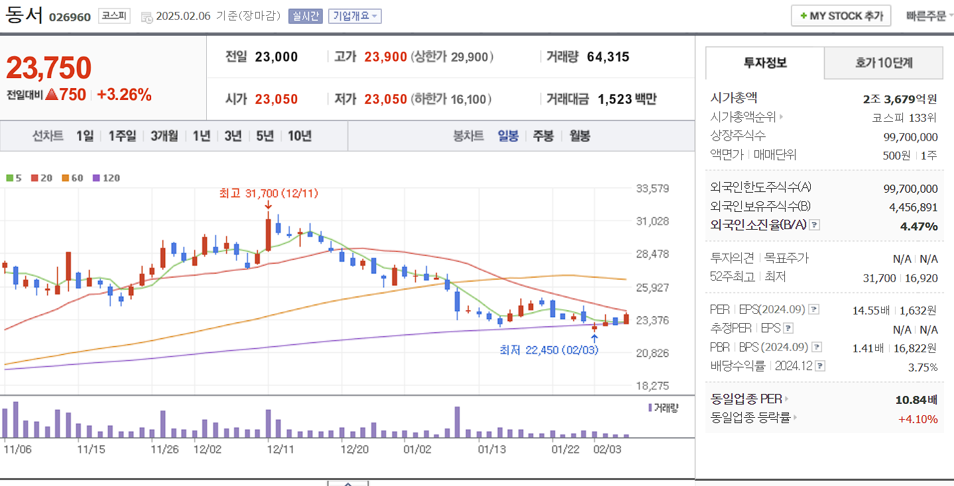Click the 최저 22,450 (02/03) marker on the chart
The height and width of the screenshot is (486, 954).
[548, 350]
